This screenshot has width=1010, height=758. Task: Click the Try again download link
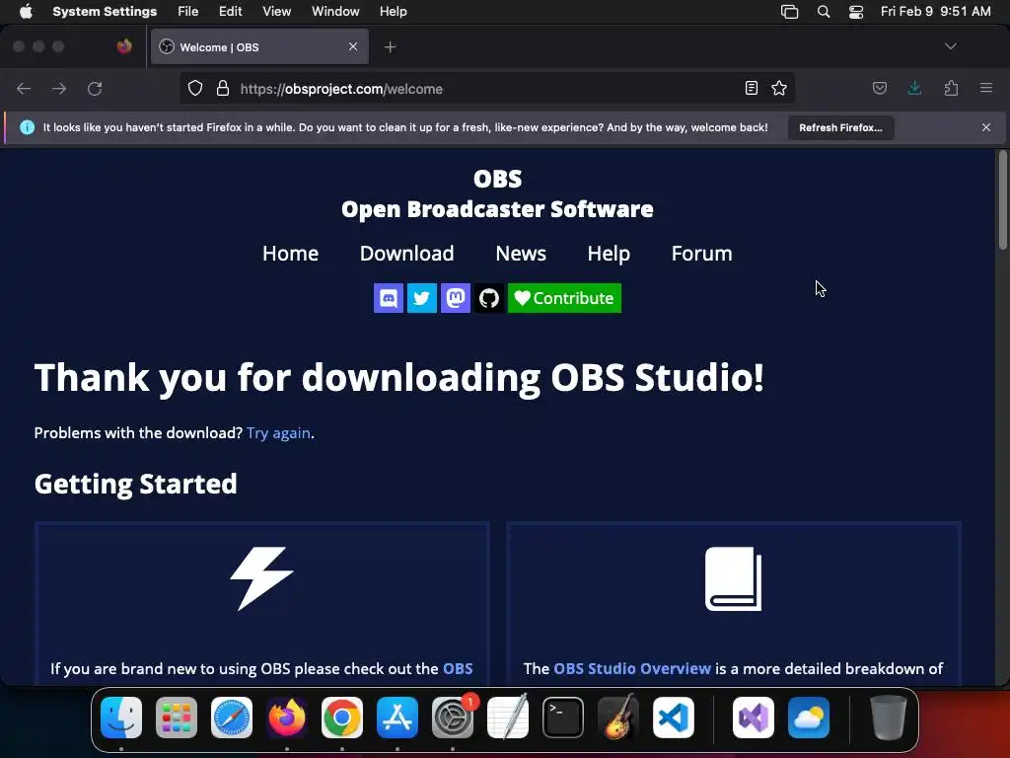click(278, 432)
